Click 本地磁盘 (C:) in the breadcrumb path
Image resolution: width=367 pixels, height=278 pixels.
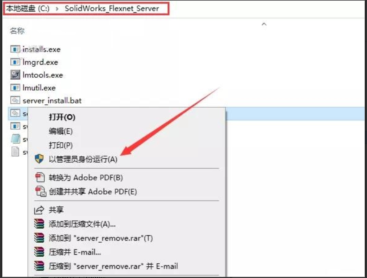tap(27, 9)
